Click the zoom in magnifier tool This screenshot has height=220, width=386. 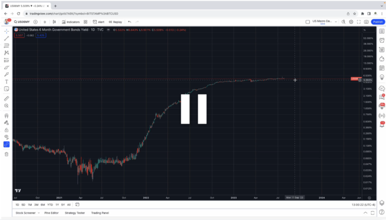(7, 106)
